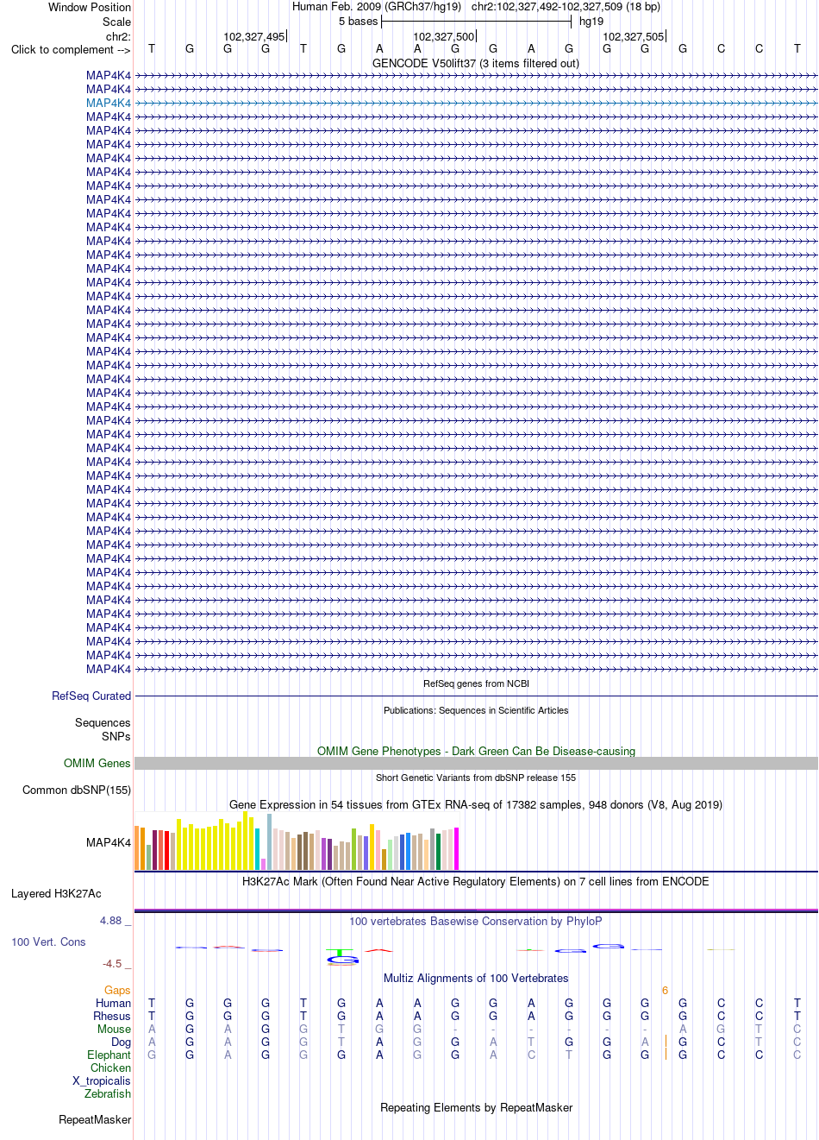819x1140 pixels.
Task: Click 'Click to complement -->' to complement bases
Action: (x=71, y=49)
